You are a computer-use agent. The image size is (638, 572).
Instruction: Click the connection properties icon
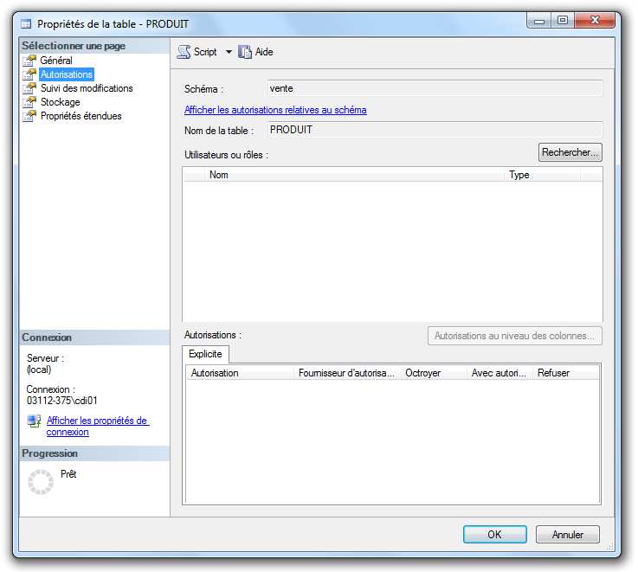(x=34, y=421)
